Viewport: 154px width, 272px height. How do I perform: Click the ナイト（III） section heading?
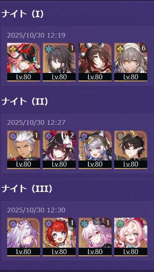27,189
